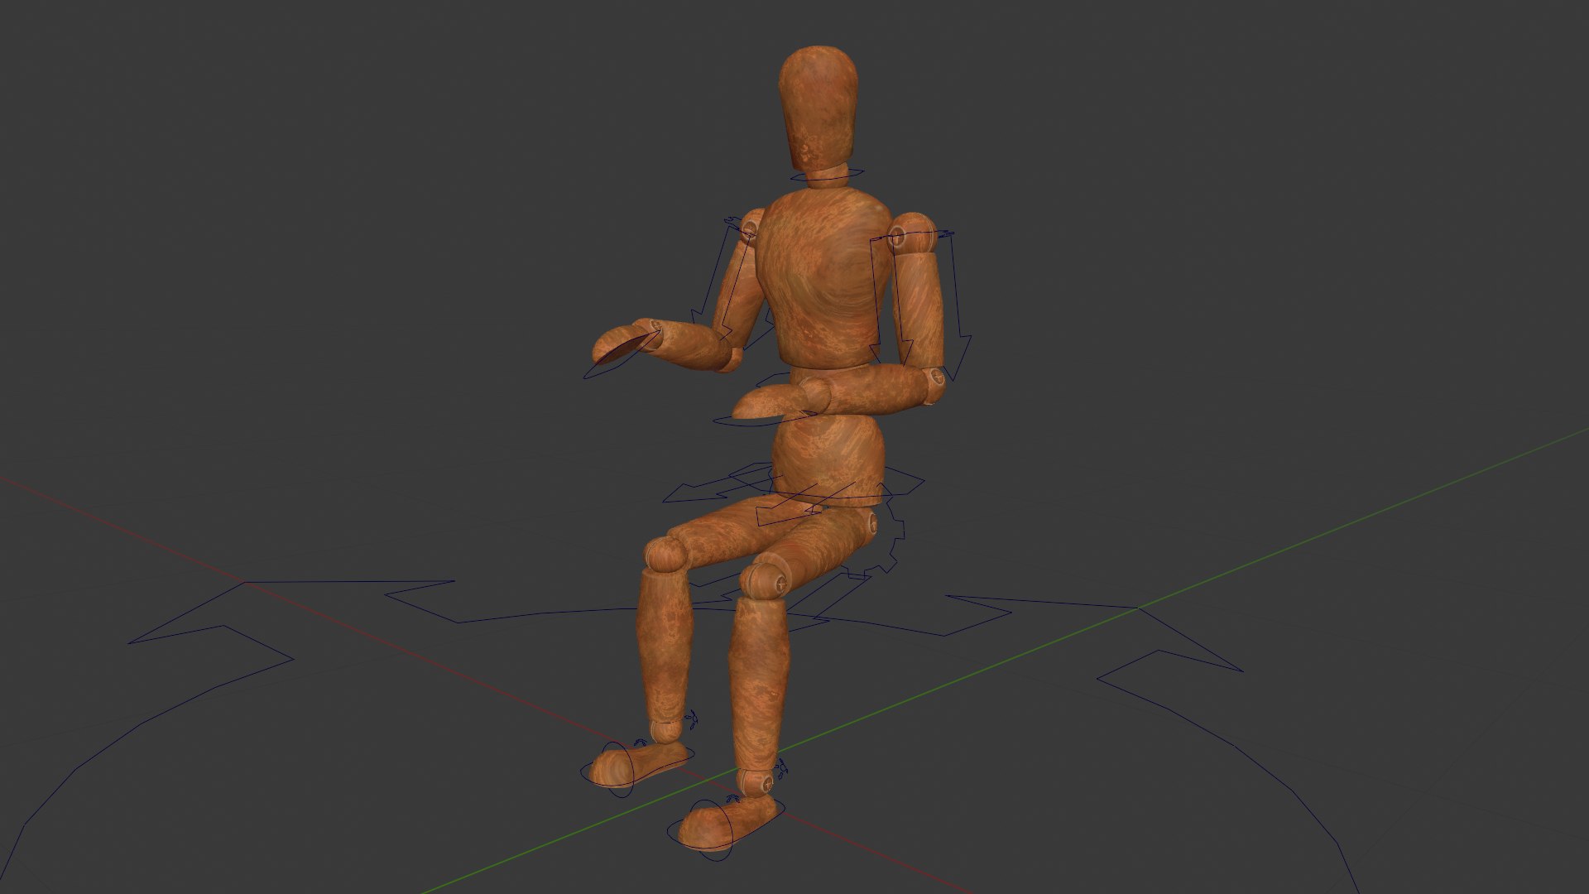Image resolution: width=1589 pixels, height=894 pixels.
Task: Select the front foot nearest the camera
Action: [x=726, y=824]
